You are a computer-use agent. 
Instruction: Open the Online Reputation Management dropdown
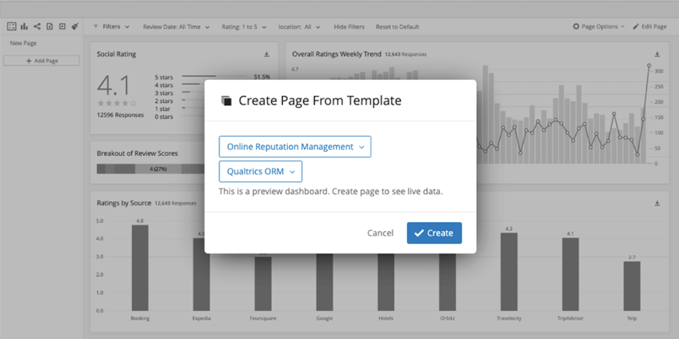[x=295, y=147]
